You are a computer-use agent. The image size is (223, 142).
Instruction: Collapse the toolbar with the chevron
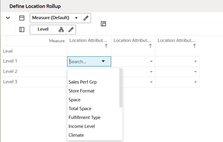pyautogui.click(x=8, y=18)
